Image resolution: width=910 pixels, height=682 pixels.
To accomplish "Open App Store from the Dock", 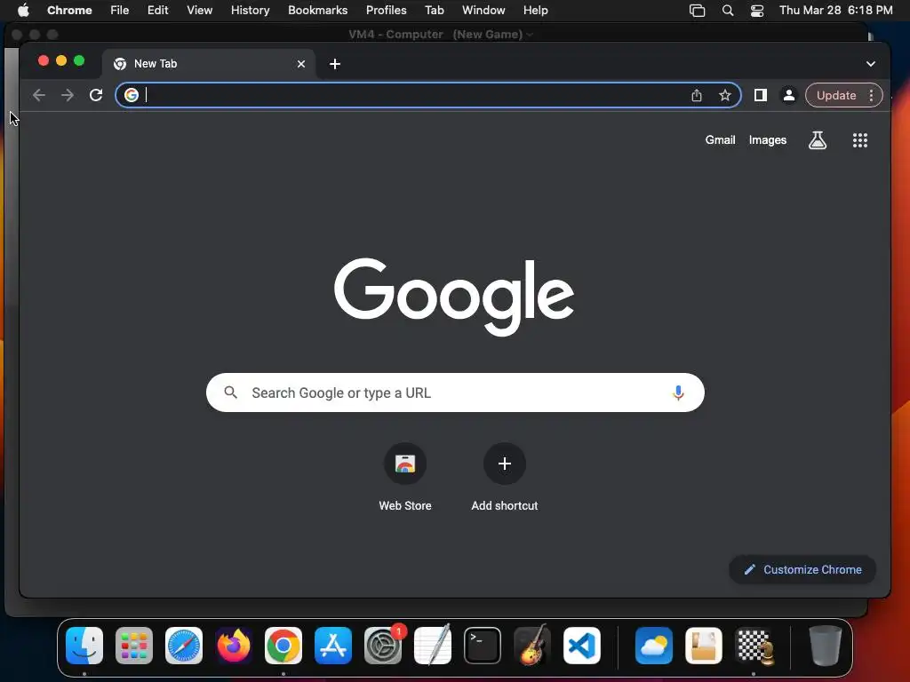I will [333, 646].
